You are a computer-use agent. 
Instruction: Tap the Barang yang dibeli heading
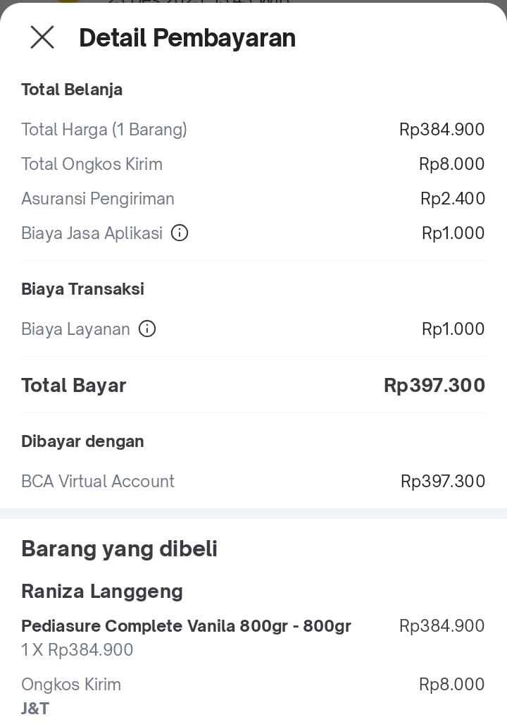coord(119,549)
